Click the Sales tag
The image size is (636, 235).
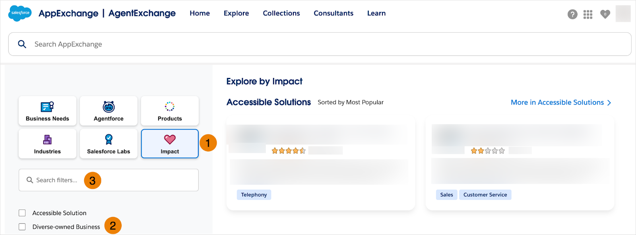coord(446,195)
